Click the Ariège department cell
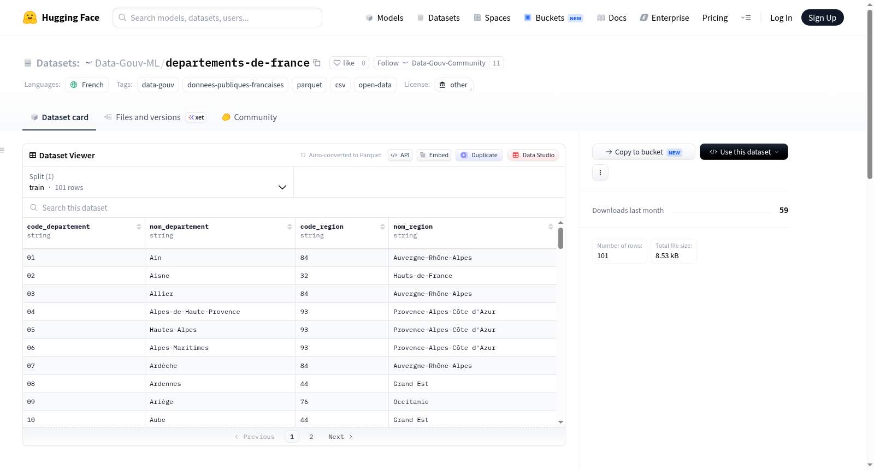This screenshot has width=874, height=470. (220, 402)
